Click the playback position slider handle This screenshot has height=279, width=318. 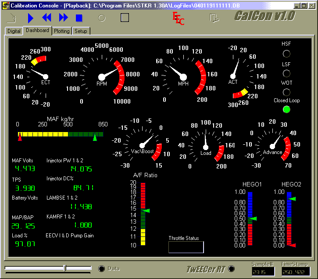pyautogui.click(x=64, y=268)
